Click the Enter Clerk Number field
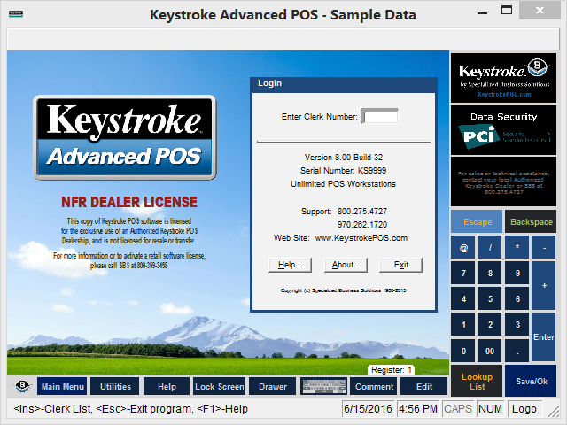This screenshot has width=567, height=425. [x=380, y=117]
